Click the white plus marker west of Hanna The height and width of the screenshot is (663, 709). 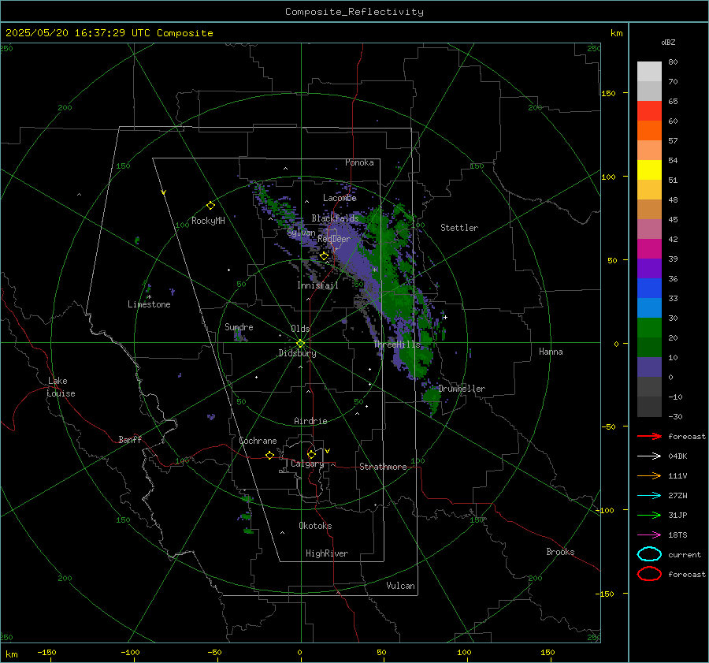pos(445,317)
